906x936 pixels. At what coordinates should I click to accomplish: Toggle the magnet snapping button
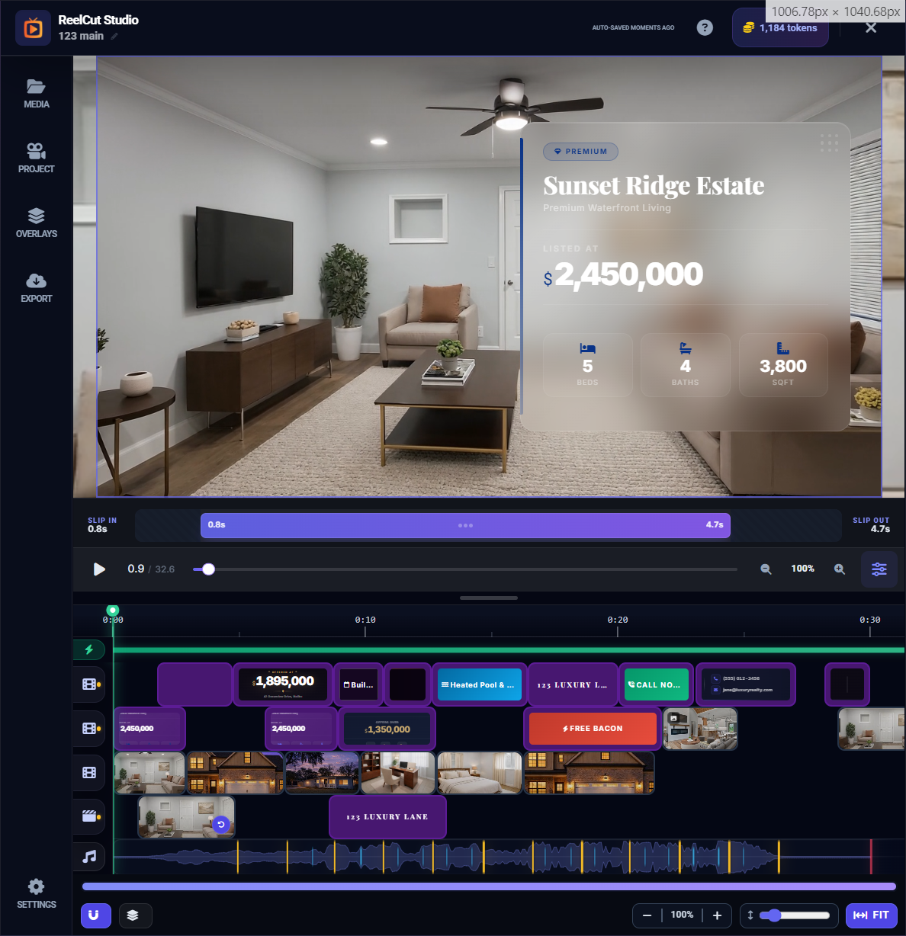click(95, 915)
